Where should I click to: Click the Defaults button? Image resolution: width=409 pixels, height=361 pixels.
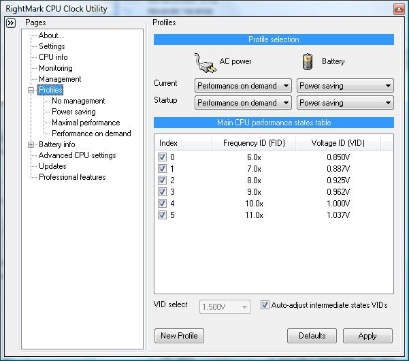coord(312,336)
